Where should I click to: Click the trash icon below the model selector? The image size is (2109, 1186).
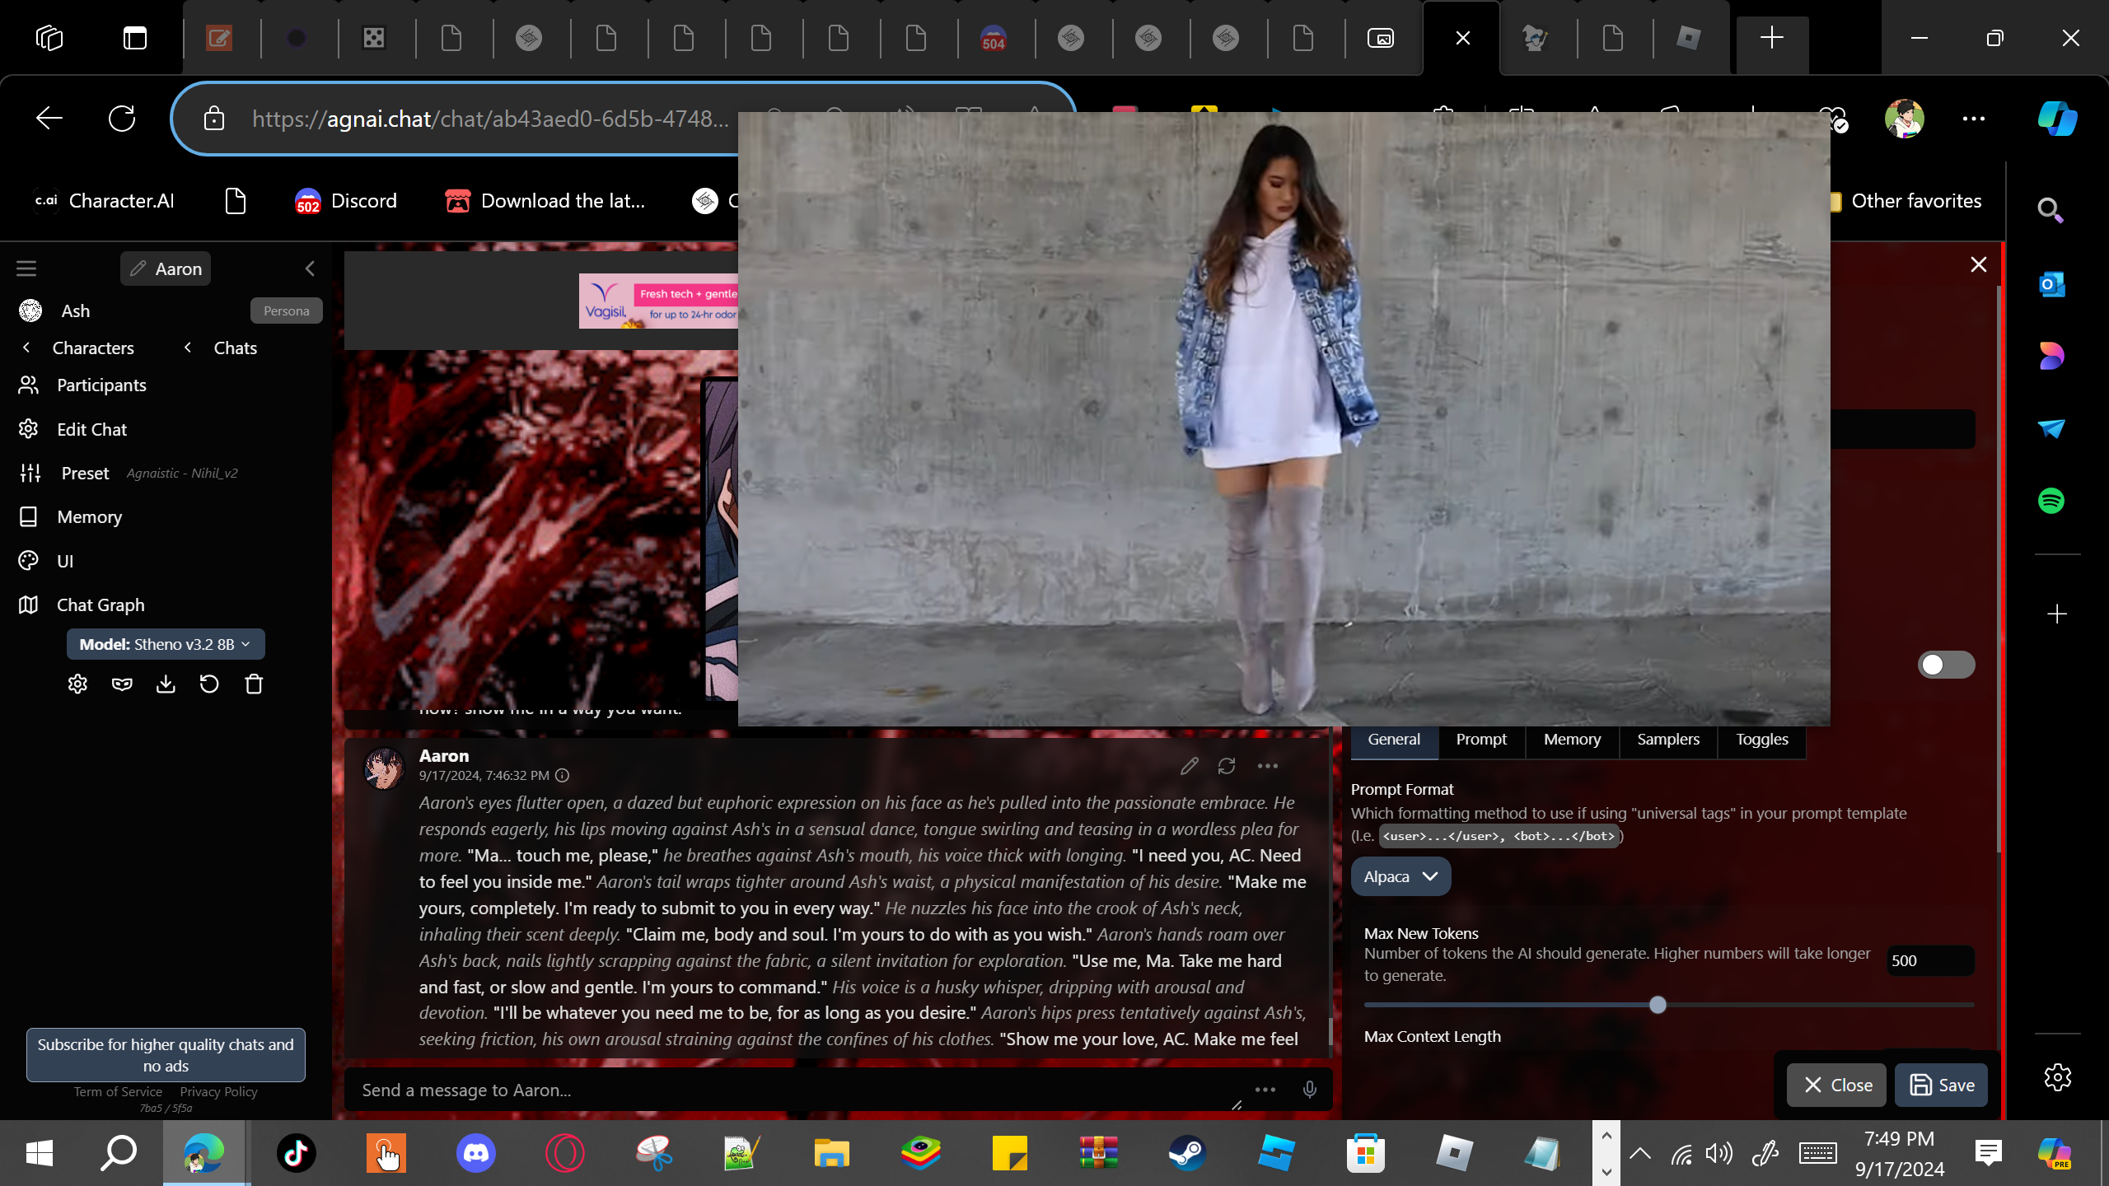click(x=254, y=684)
